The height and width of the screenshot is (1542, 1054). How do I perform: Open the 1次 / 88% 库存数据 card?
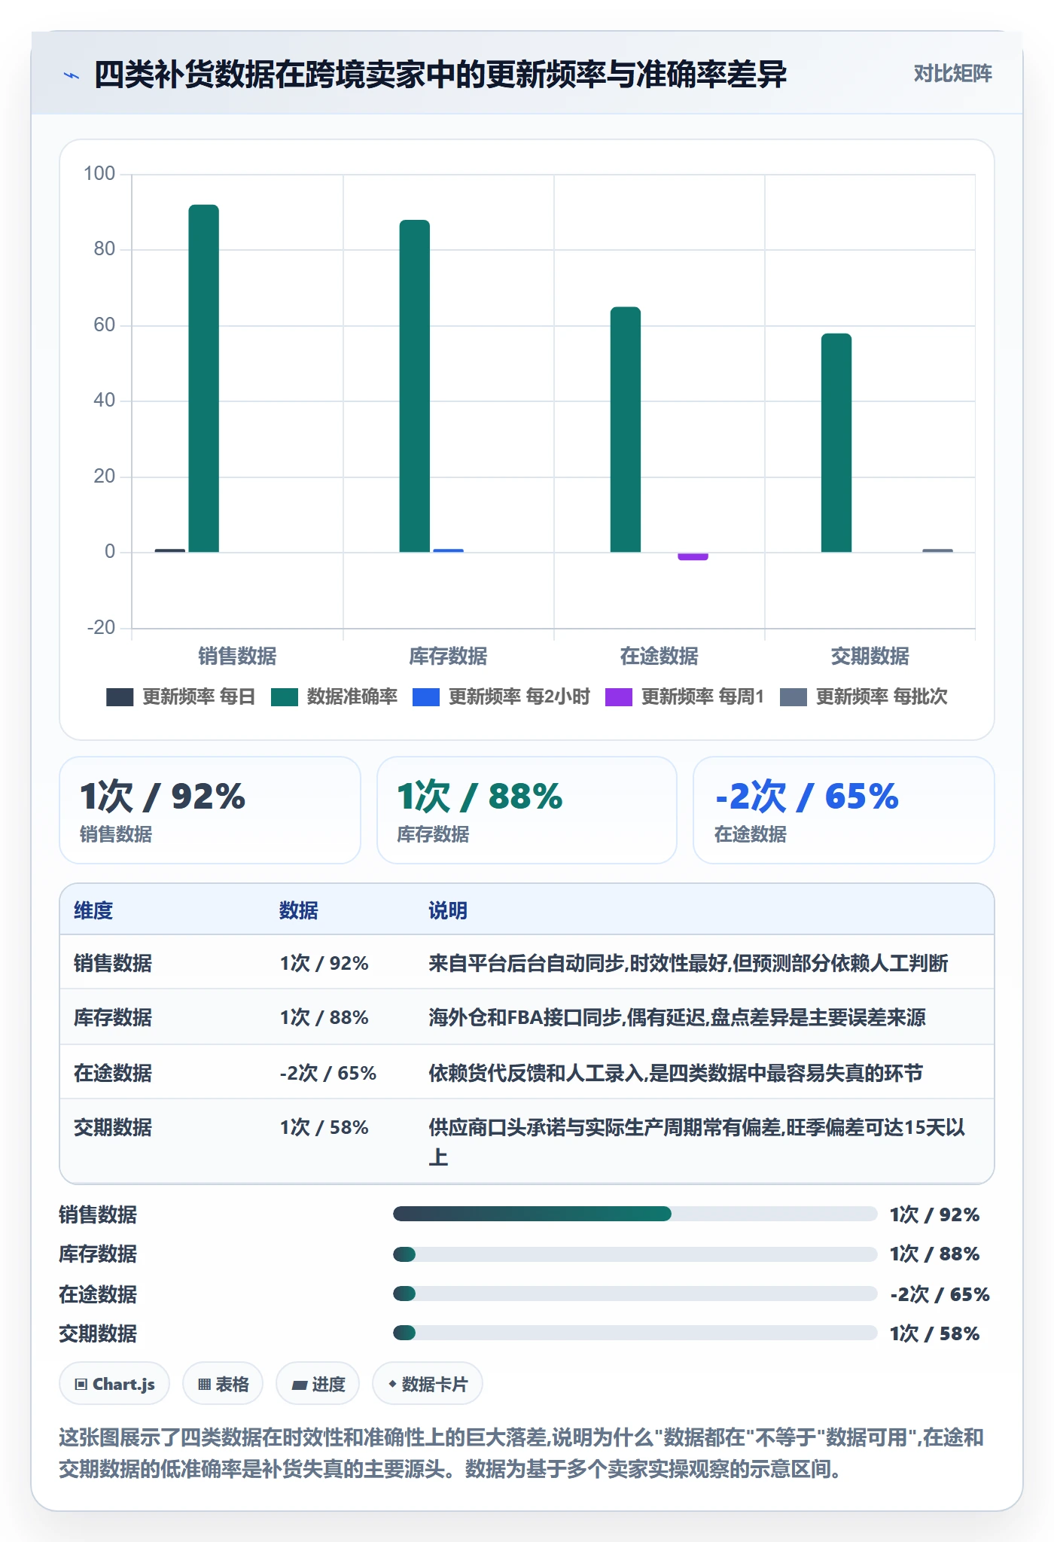(x=527, y=810)
